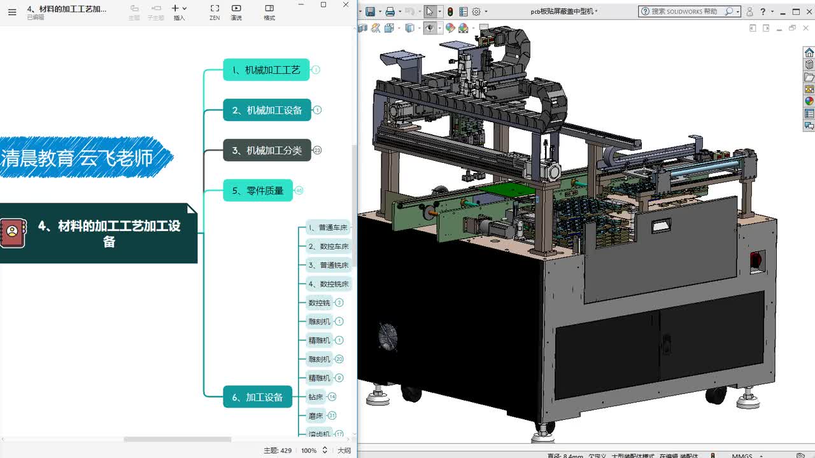Screen dimensions: 815x458
Task: Click the rebuild traffic light icon
Action: click(x=450, y=11)
